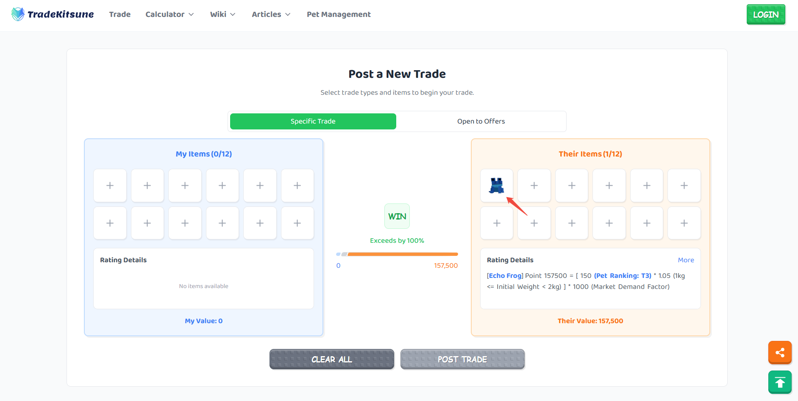Expand the Calculator dropdown menu
This screenshot has width=798, height=401.
[170, 14]
